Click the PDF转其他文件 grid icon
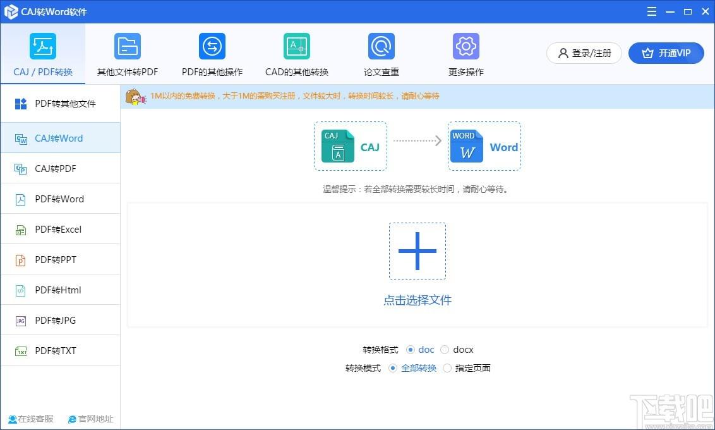Screen dimensions: 715x430 [21, 104]
